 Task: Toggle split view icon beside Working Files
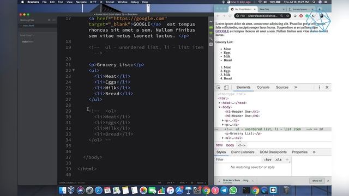(54, 20)
